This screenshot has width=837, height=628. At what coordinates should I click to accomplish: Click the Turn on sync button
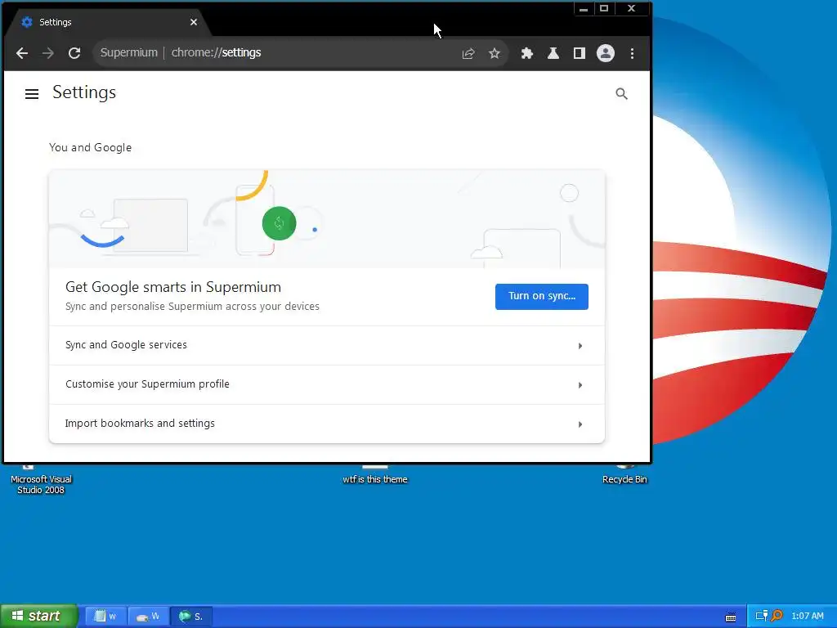click(x=542, y=296)
